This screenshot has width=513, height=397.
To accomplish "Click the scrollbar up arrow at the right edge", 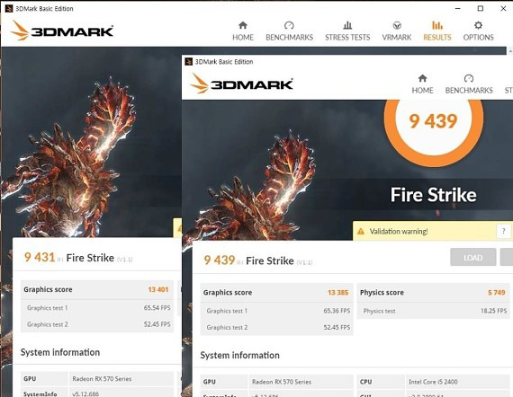I will click(x=509, y=50).
